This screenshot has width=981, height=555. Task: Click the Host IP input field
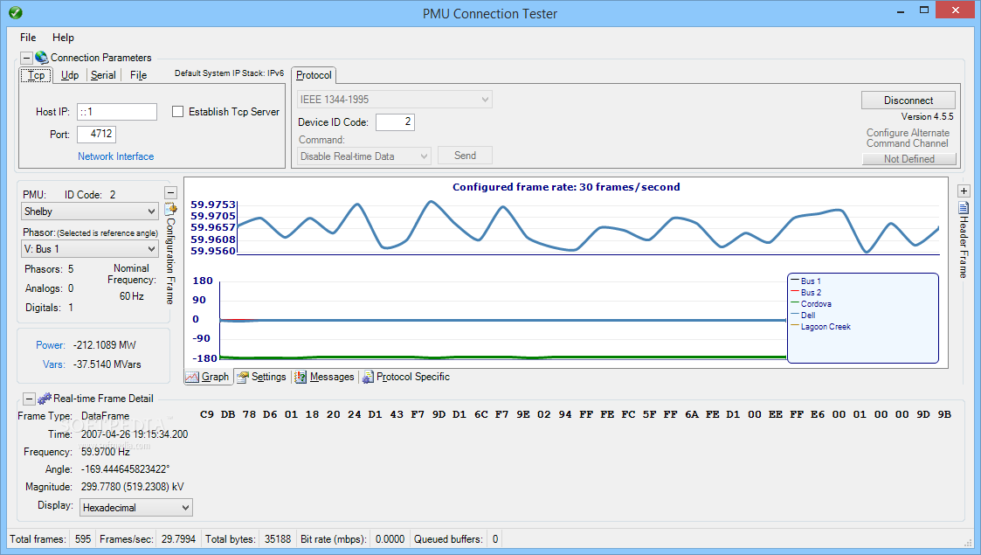[x=117, y=111]
